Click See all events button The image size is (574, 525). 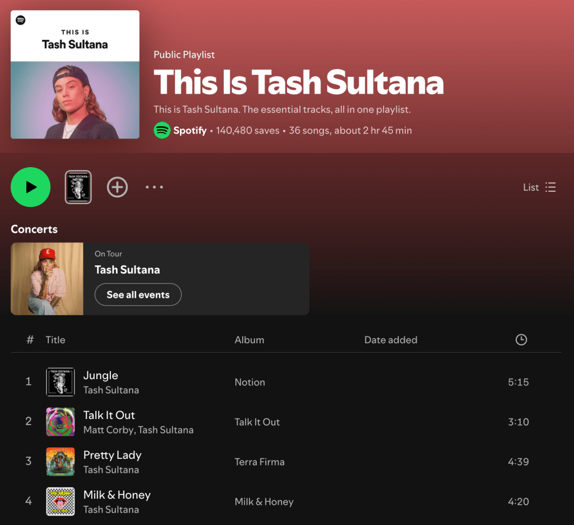[x=138, y=294]
